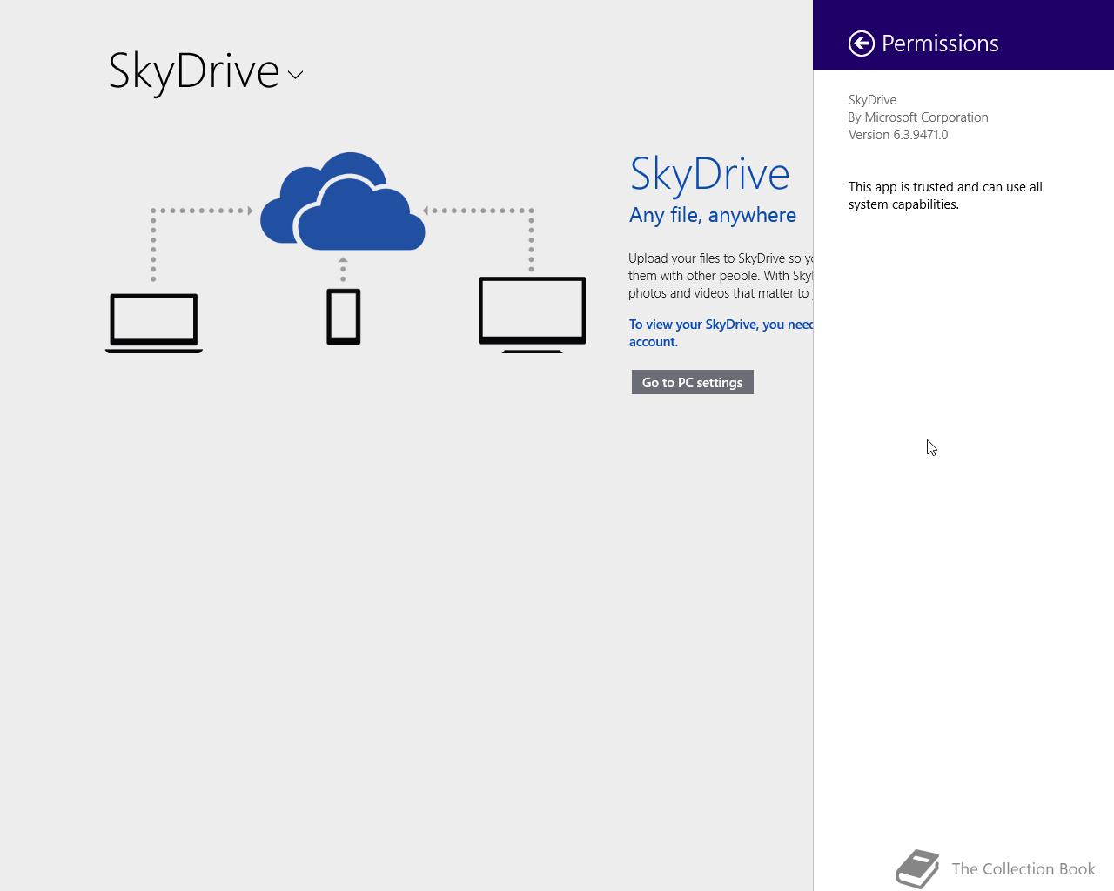1114x891 pixels.
Task: Click the Version 6.3.9471.0 text
Action: tap(898, 135)
